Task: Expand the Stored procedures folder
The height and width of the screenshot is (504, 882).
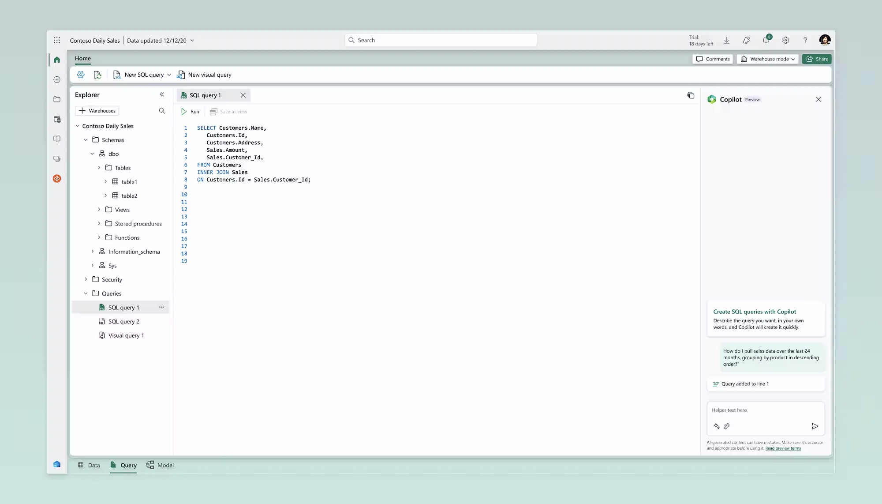Action: click(99, 223)
